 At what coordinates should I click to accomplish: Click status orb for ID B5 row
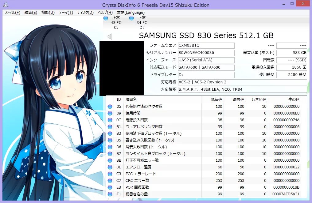110,140
